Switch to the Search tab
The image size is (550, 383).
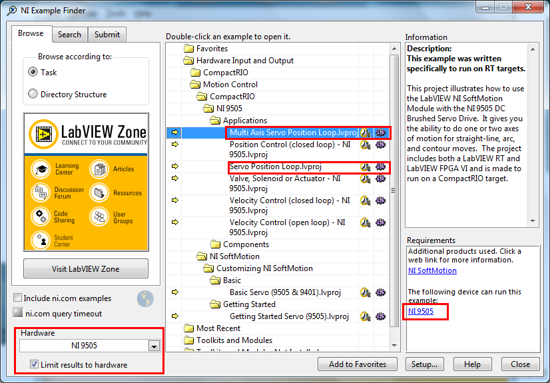(x=69, y=35)
